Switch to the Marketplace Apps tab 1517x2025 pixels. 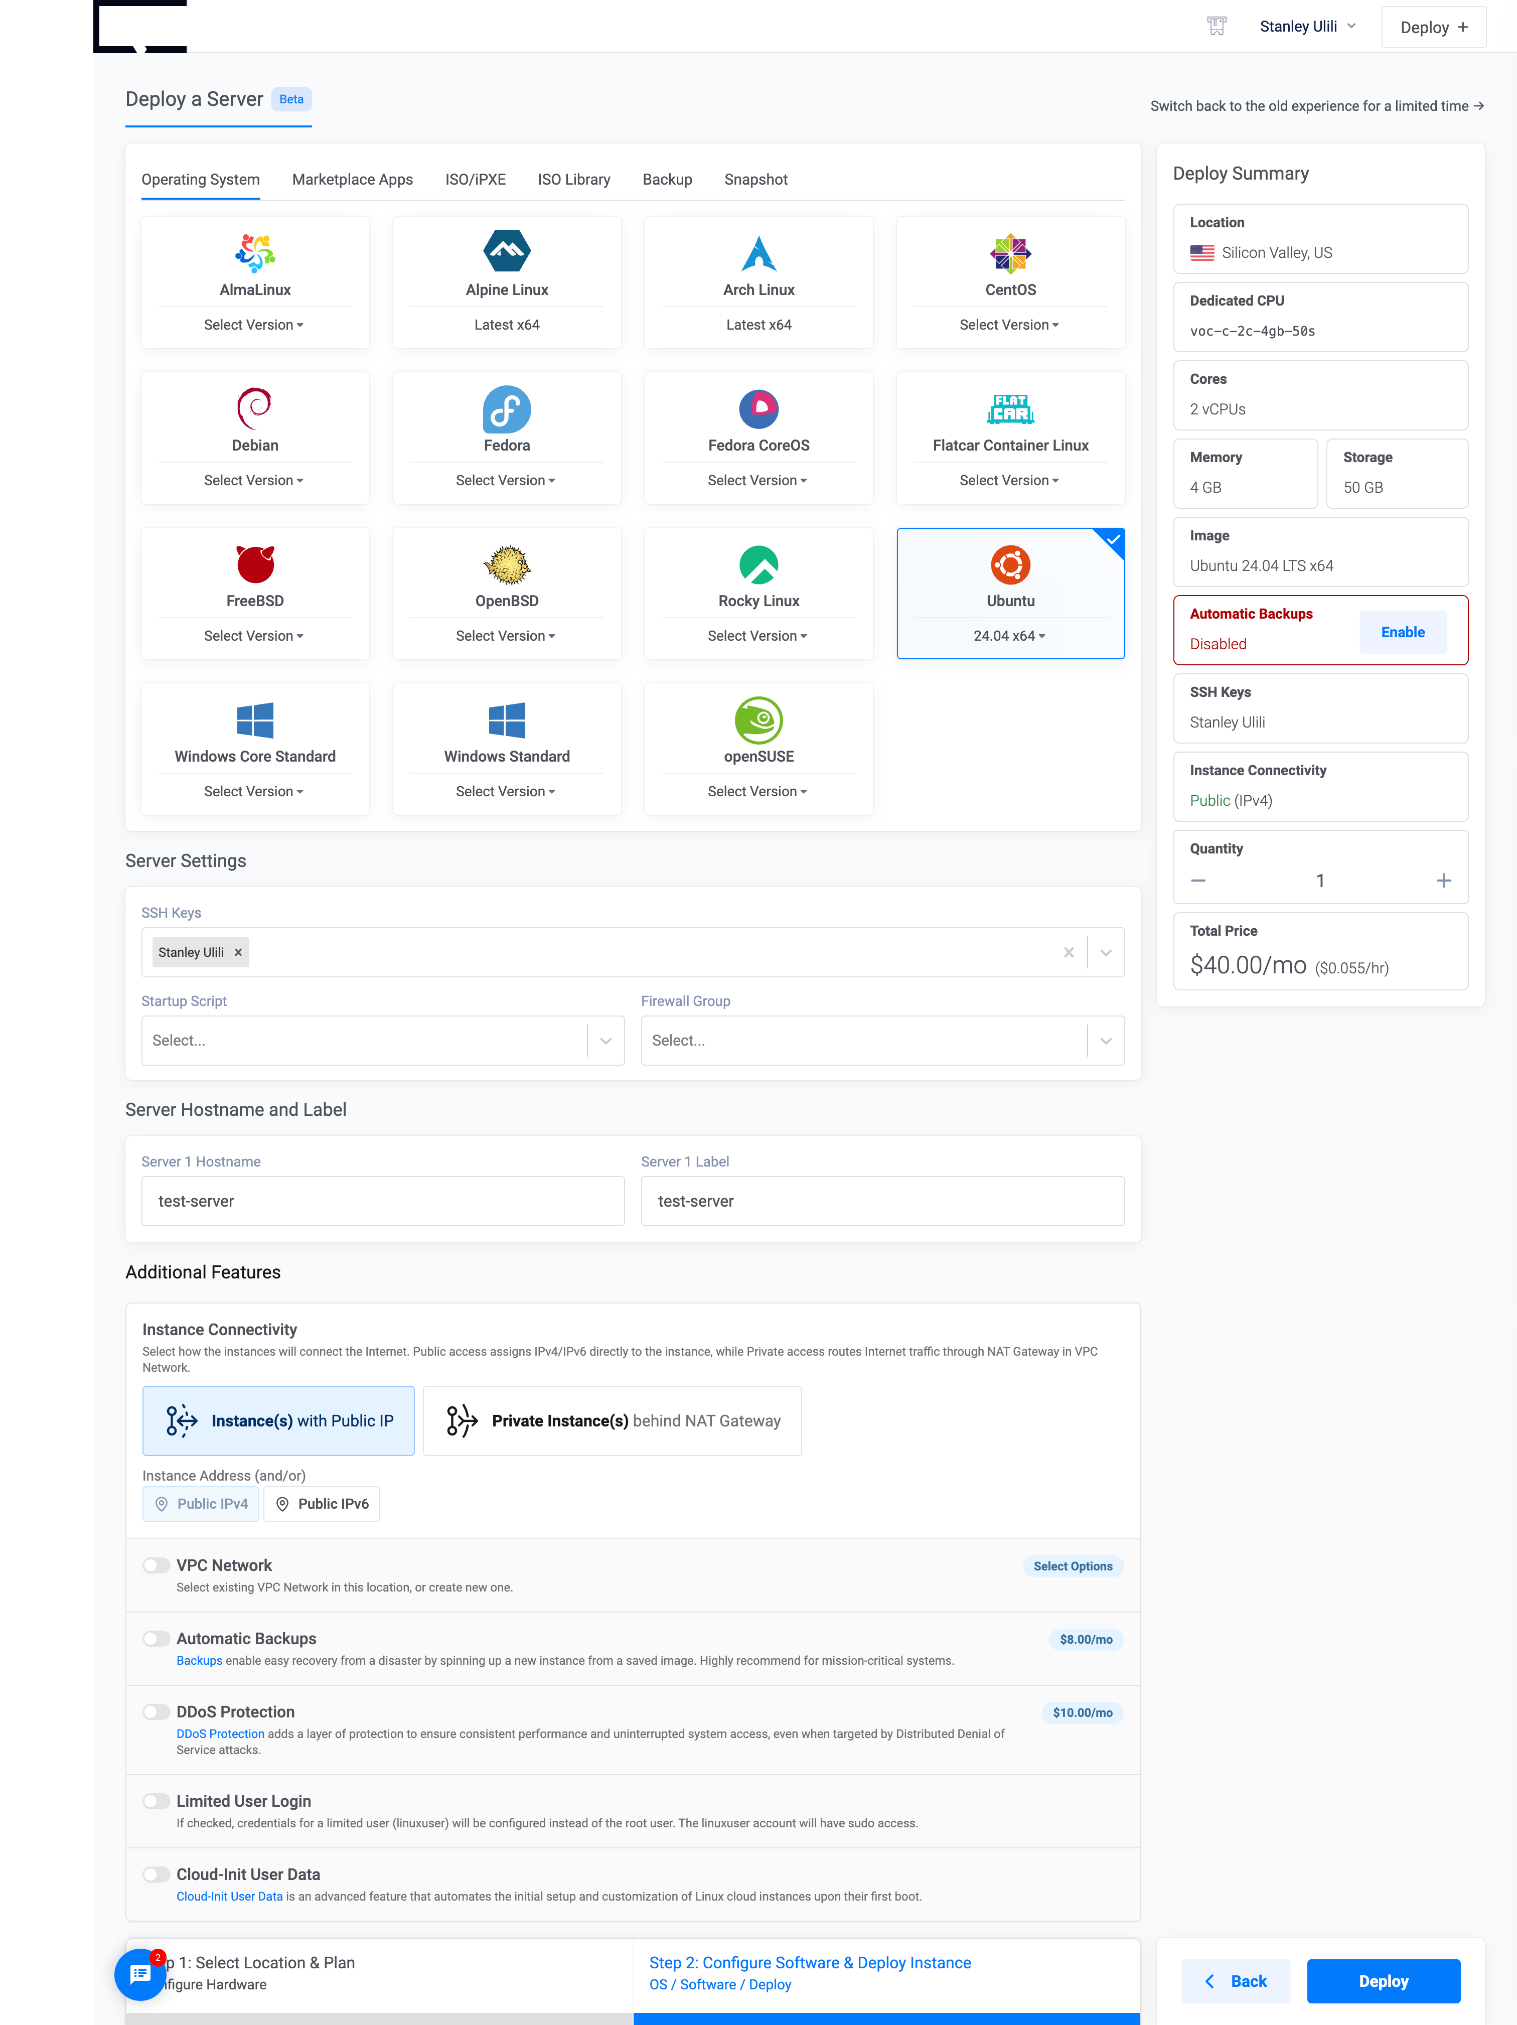click(352, 180)
